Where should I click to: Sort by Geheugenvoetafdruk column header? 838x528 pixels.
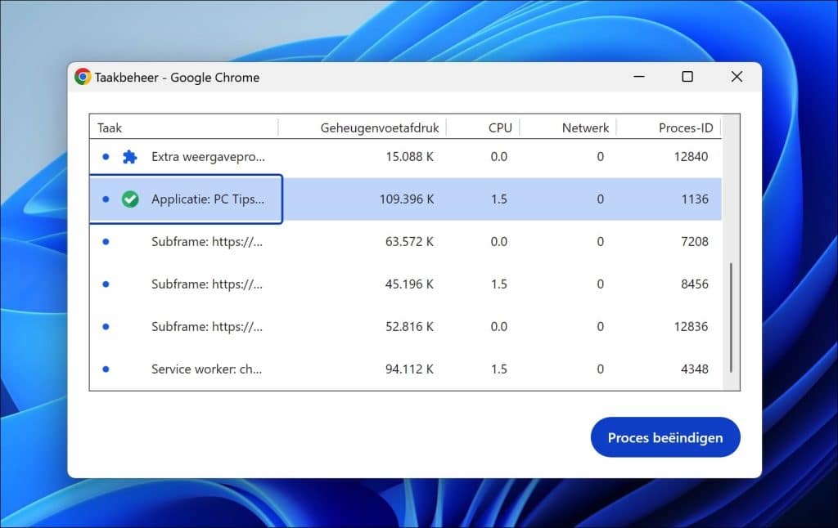pyautogui.click(x=380, y=128)
